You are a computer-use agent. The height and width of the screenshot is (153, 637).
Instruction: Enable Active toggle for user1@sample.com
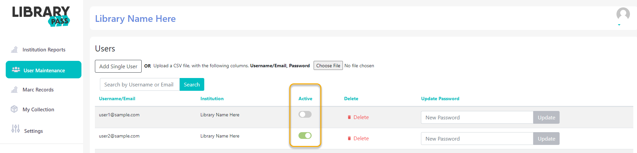tap(305, 114)
